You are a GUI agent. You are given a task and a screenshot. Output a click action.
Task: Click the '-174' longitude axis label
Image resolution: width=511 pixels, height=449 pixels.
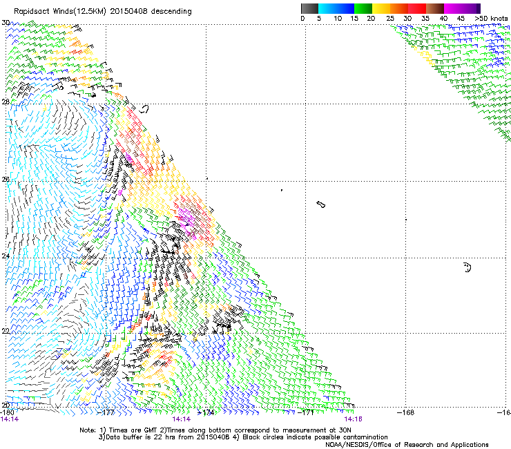click(x=206, y=412)
